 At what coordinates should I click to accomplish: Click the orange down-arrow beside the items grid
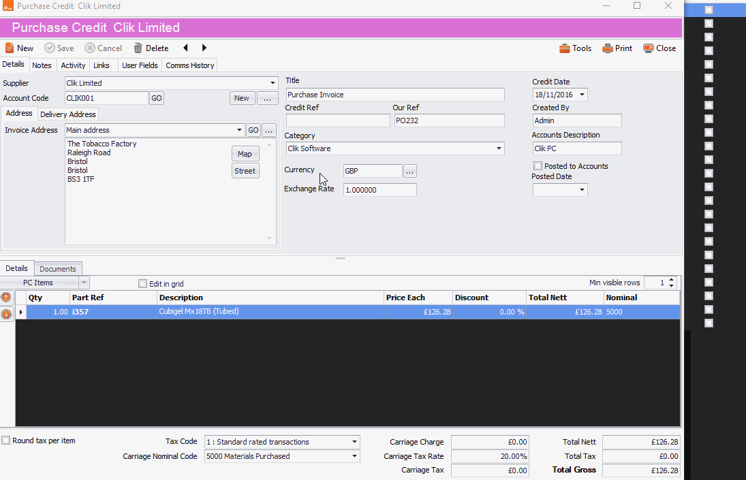coord(6,314)
